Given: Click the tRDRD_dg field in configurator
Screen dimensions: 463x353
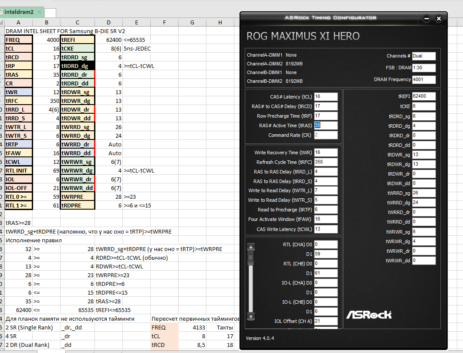Looking at the screenshot, I should [x=424, y=126].
